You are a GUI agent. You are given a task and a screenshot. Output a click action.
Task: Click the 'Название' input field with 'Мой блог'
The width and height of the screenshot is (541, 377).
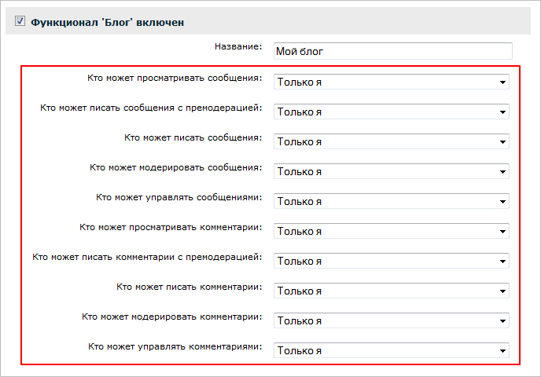[392, 52]
